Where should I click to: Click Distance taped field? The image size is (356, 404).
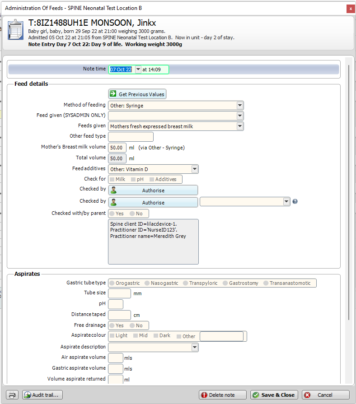pyautogui.click(x=120, y=315)
